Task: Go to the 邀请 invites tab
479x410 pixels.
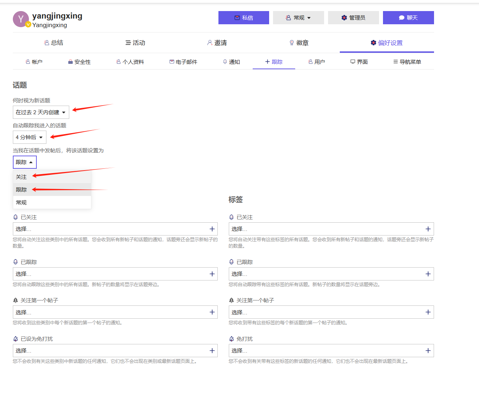Action: [x=217, y=43]
